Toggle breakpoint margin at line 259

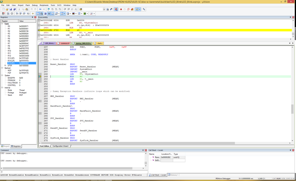tap(40, 101)
